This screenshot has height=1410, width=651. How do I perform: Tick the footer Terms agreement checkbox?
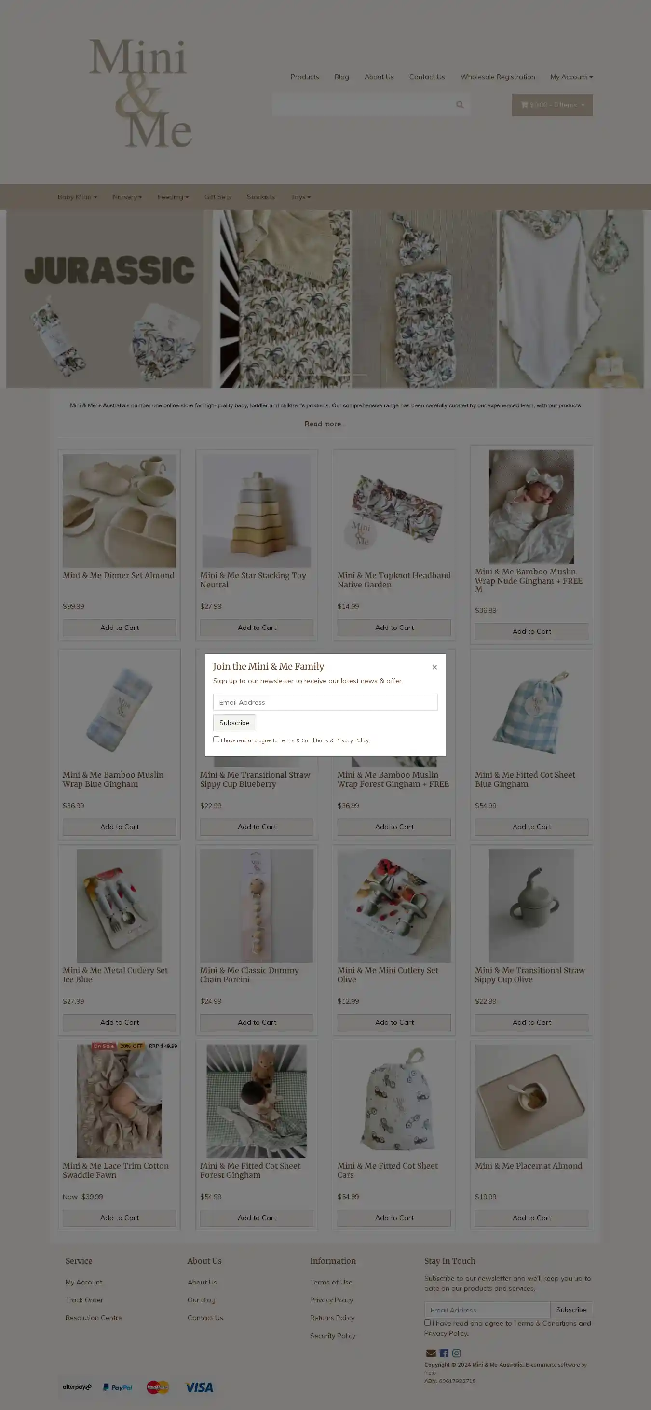tap(427, 1323)
